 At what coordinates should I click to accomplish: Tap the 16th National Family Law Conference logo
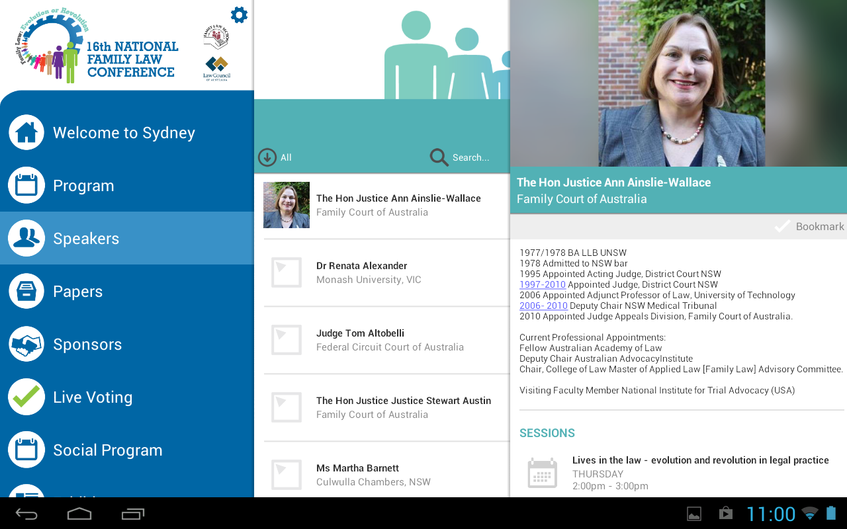pos(97,46)
